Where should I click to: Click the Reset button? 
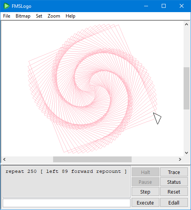[174, 192]
